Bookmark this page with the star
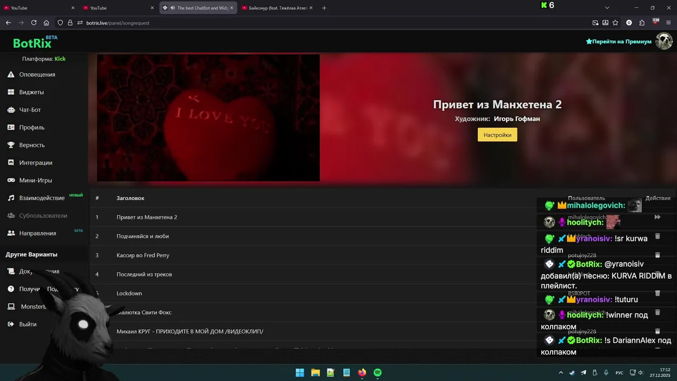The image size is (677, 381). pos(615,23)
